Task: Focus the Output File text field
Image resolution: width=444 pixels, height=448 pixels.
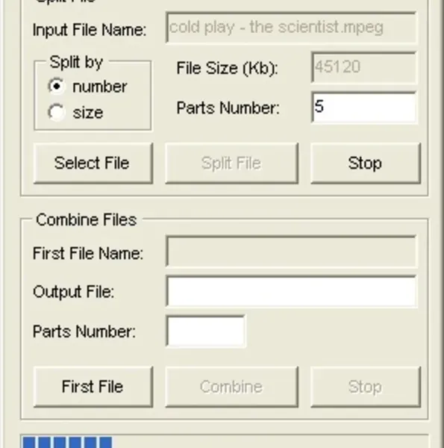Action: [x=291, y=291]
